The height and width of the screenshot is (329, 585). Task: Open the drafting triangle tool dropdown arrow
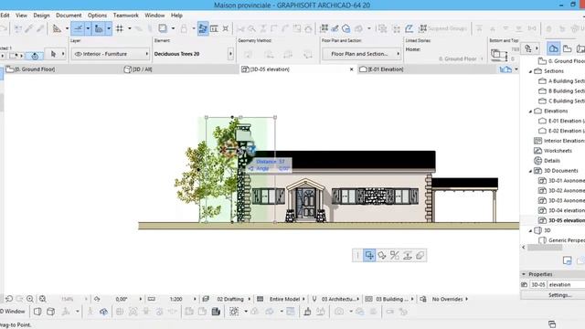click(x=67, y=28)
